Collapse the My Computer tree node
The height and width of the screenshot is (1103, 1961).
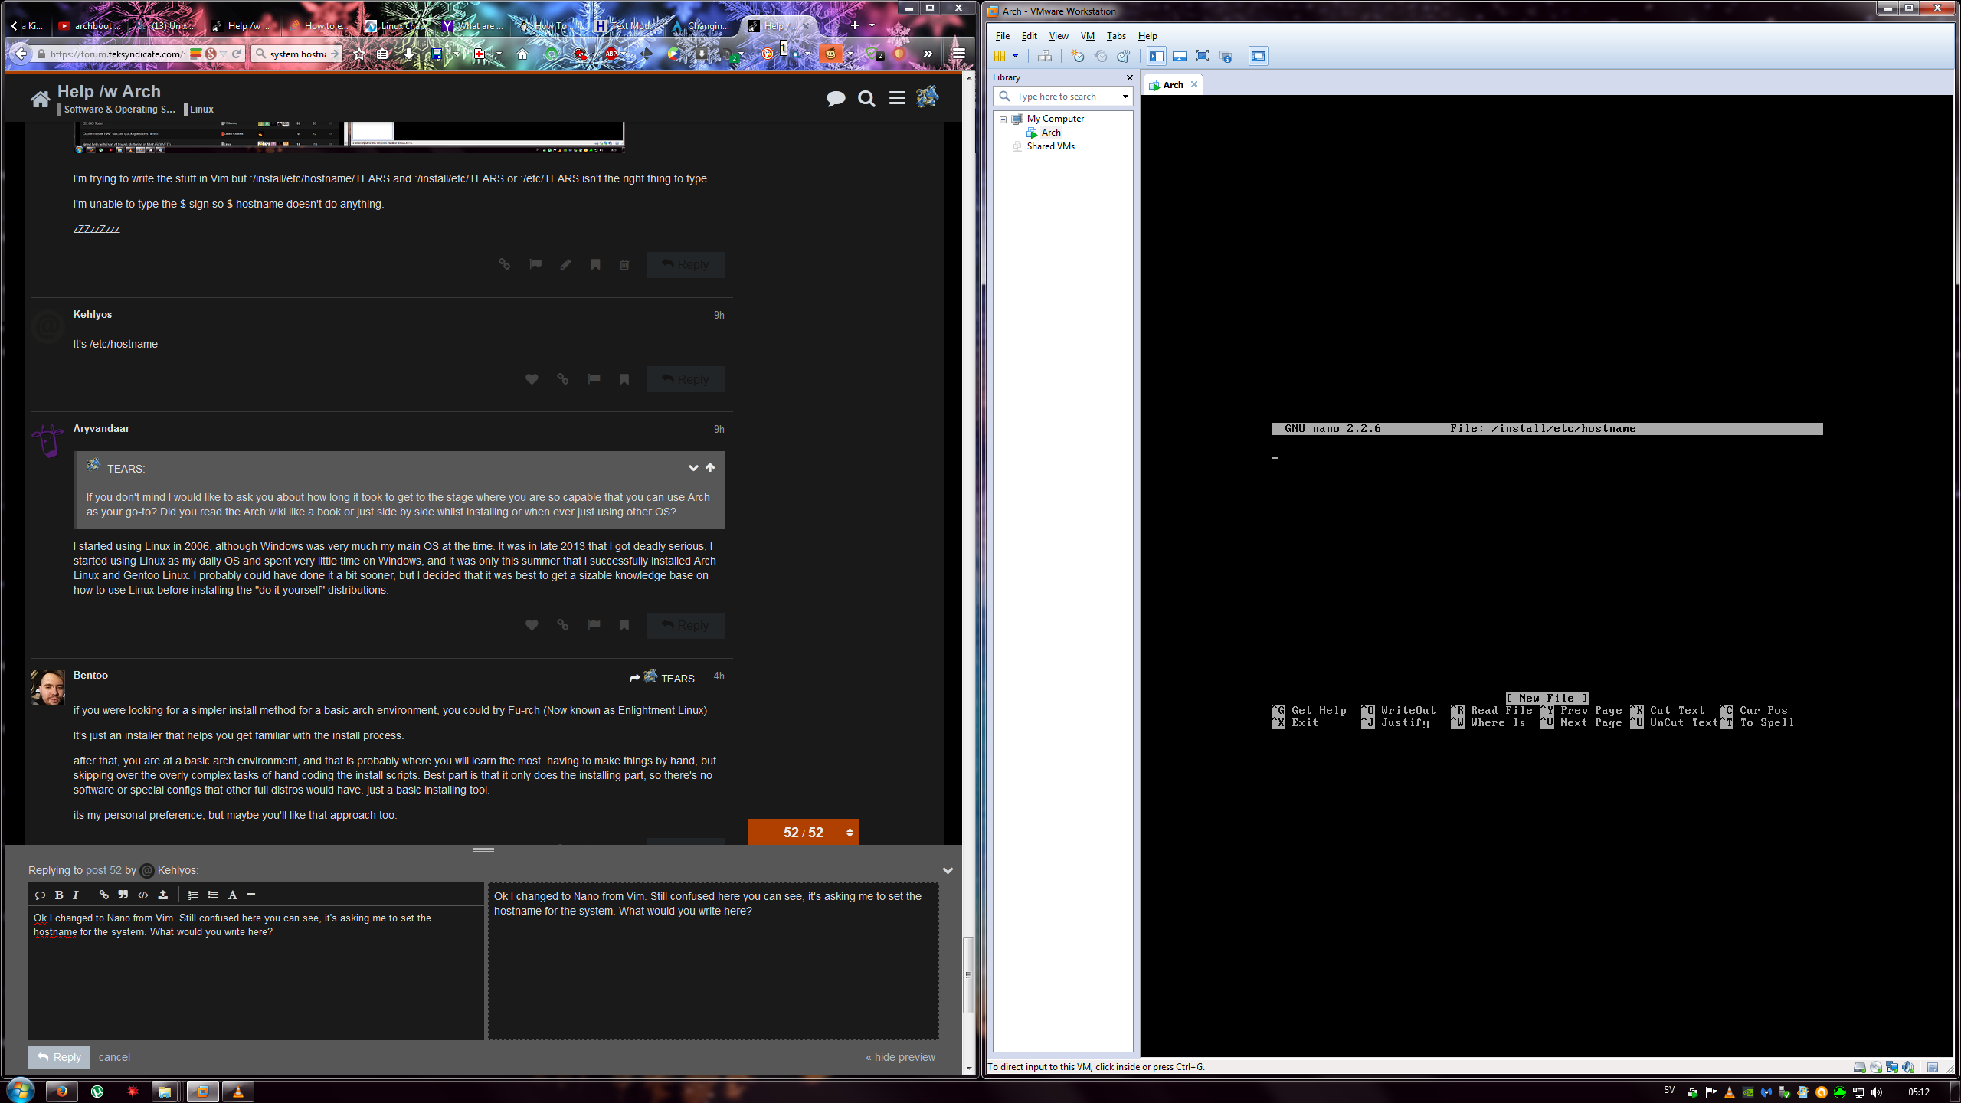[1003, 119]
